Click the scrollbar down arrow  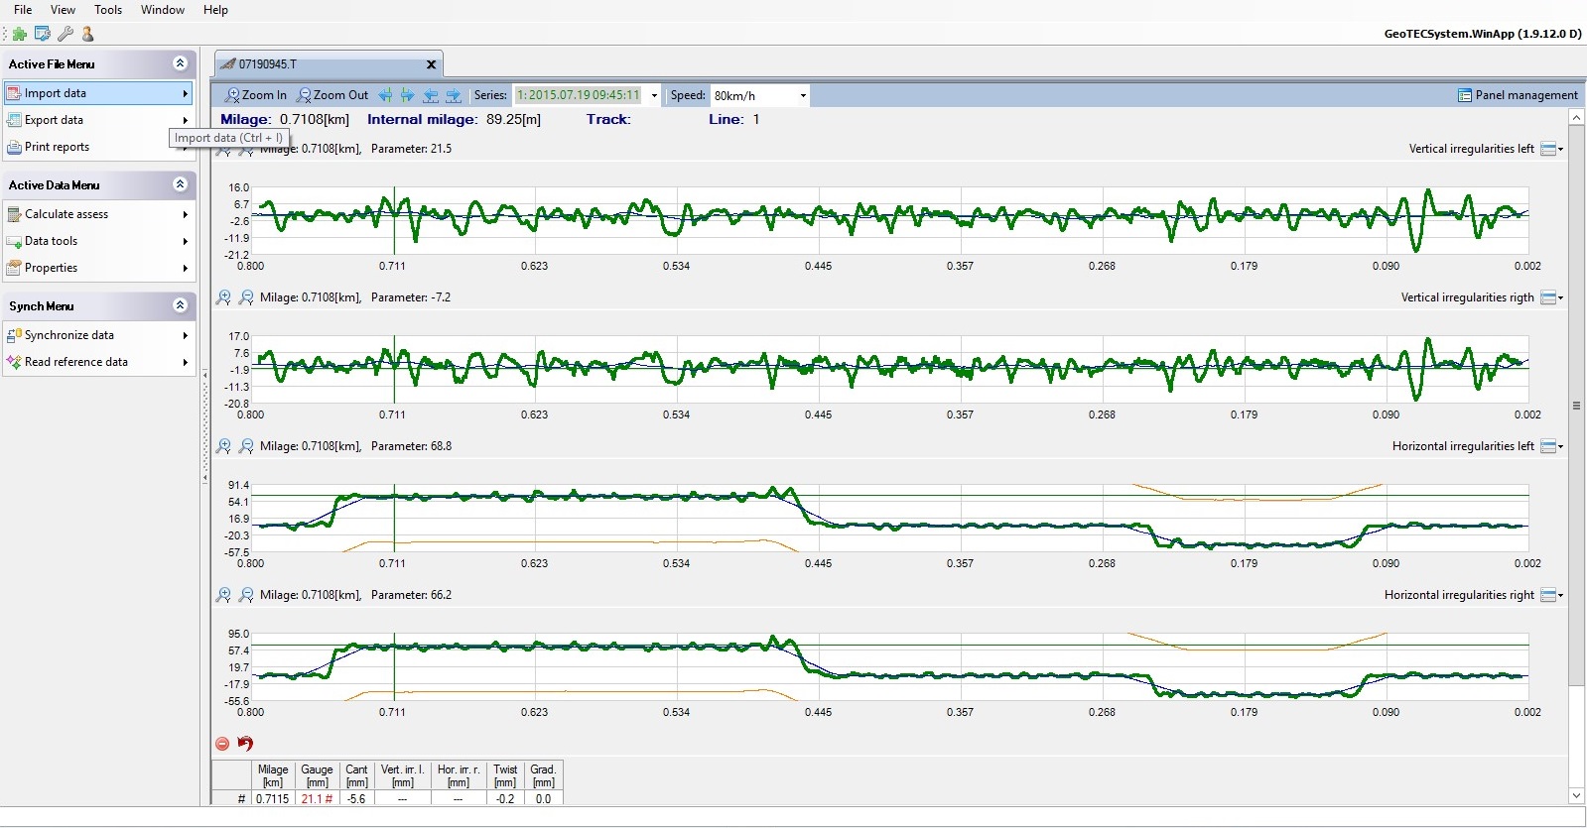coord(1576,795)
